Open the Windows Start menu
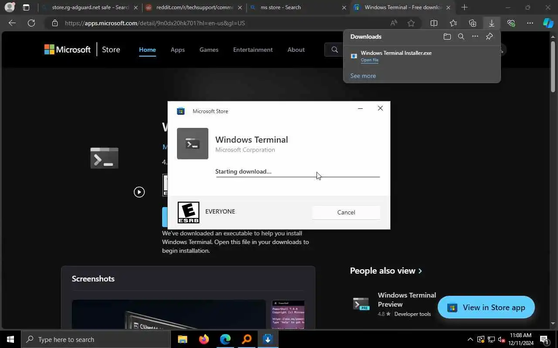The width and height of the screenshot is (558, 348). point(10,339)
